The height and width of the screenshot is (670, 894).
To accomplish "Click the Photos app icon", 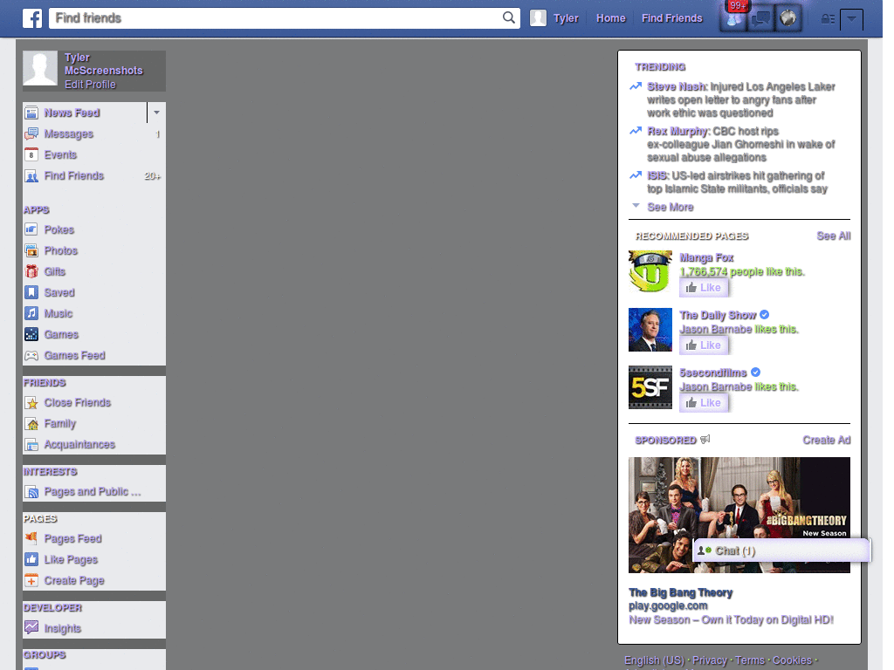I will pyautogui.click(x=31, y=250).
